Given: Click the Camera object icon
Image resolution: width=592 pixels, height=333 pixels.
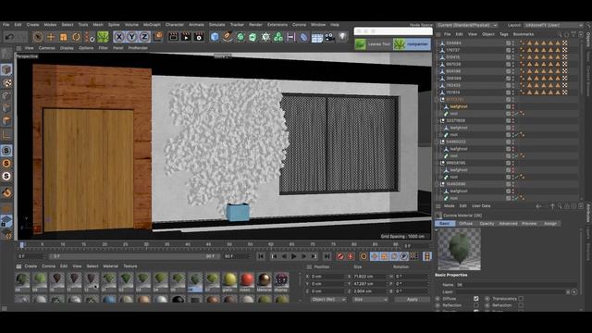Looking at the screenshot, I should coord(330,37).
